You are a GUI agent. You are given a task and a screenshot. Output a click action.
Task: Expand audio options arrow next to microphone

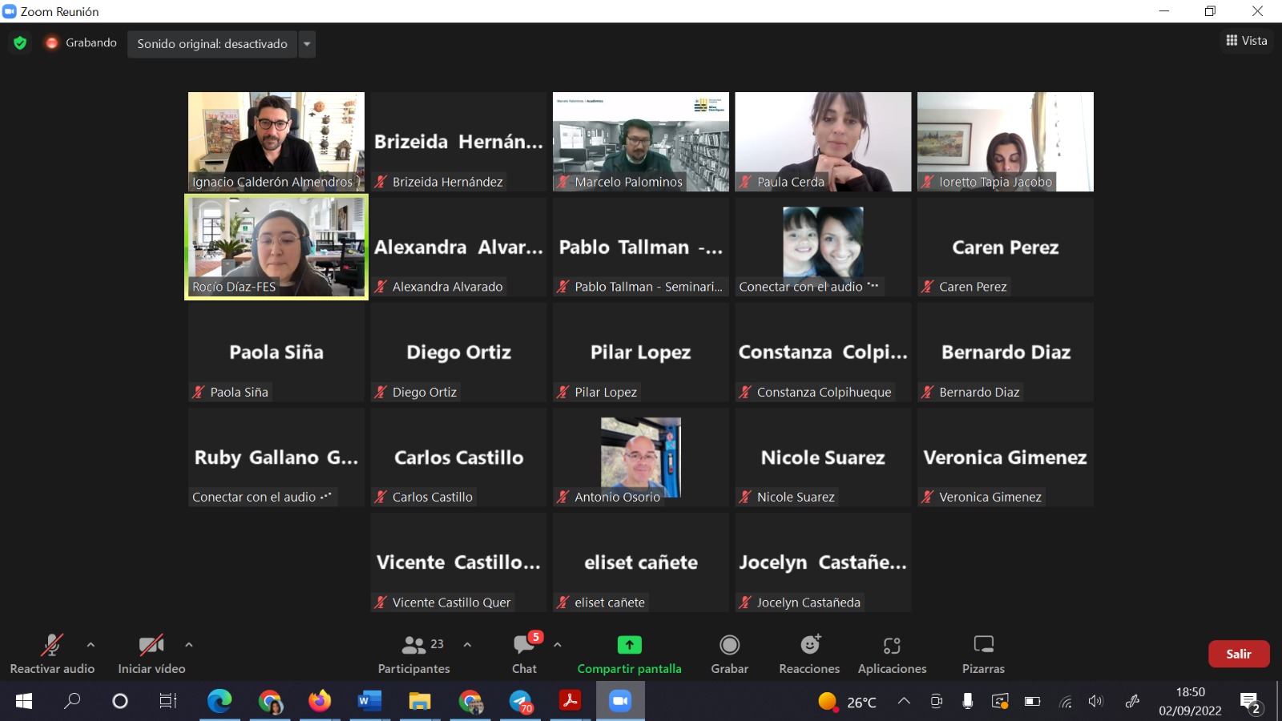tap(91, 645)
